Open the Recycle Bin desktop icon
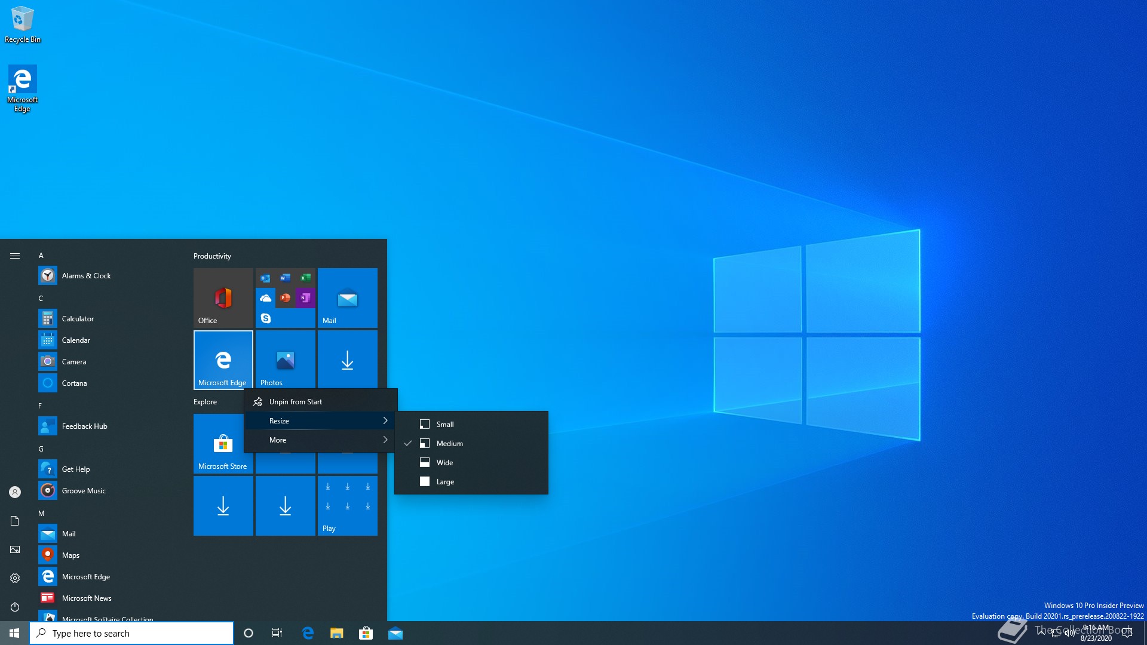 [23, 24]
